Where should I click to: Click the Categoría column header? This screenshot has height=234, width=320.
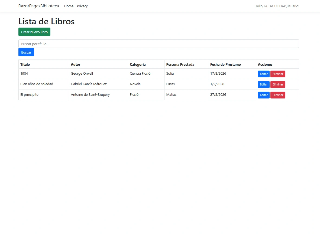point(138,64)
